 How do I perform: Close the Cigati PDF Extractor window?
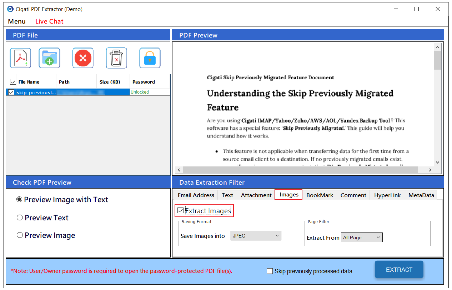point(438,9)
